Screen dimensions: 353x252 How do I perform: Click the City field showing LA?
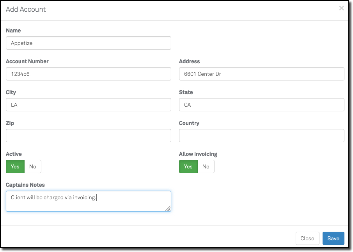[89, 105]
